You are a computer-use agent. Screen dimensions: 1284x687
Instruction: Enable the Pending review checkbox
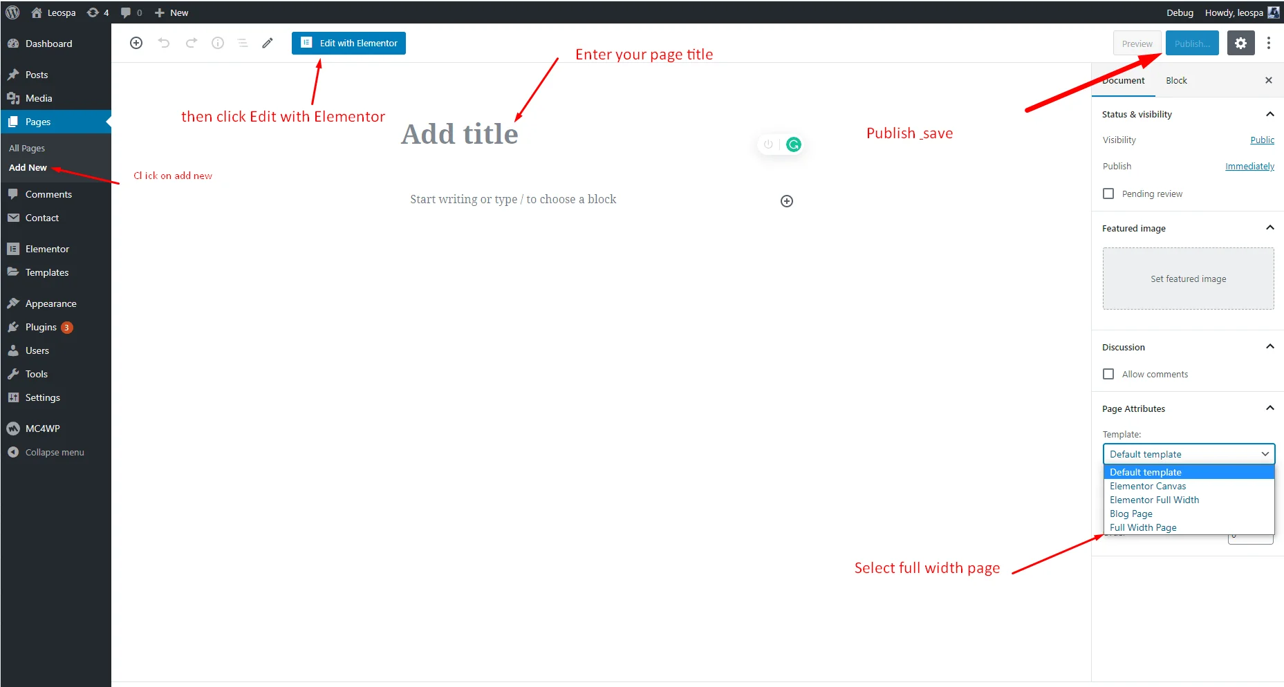coord(1108,194)
